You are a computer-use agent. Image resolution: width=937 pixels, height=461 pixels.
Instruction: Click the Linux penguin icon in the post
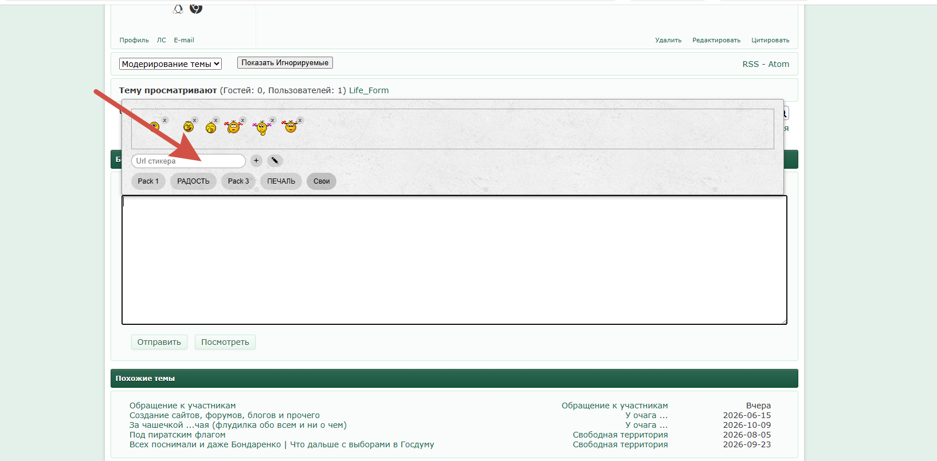pyautogui.click(x=178, y=9)
